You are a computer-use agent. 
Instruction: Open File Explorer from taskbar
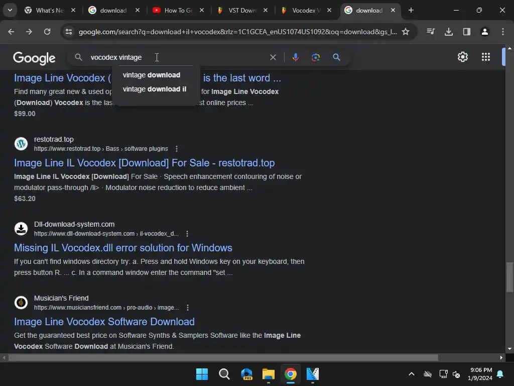pos(269,374)
